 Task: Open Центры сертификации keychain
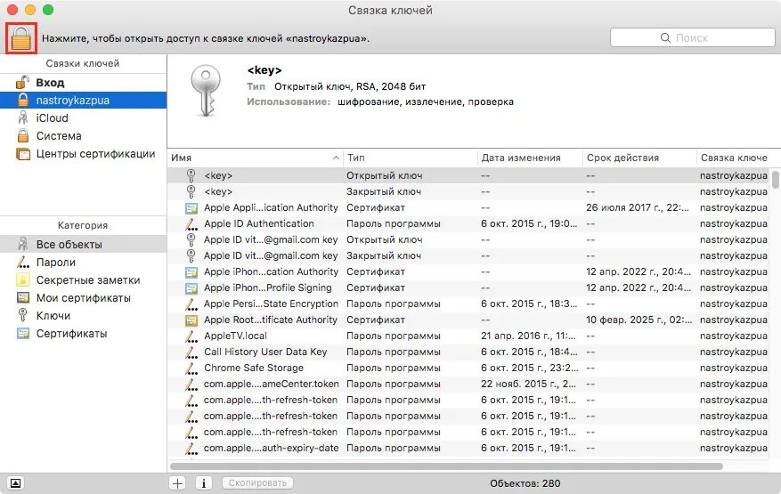pos(83,154)
